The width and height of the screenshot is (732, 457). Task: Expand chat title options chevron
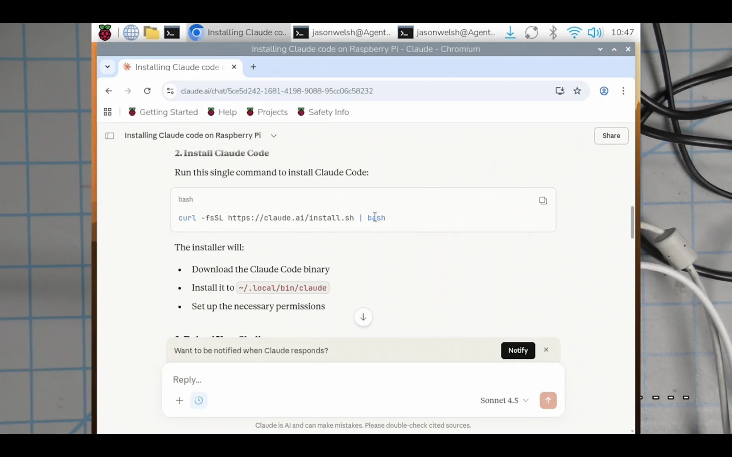274,136
